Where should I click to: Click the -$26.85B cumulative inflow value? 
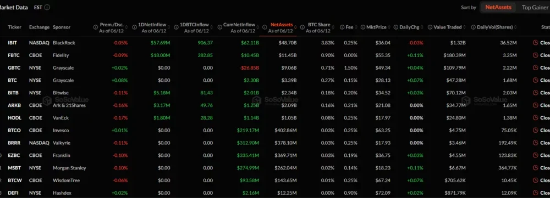[249, 68]
